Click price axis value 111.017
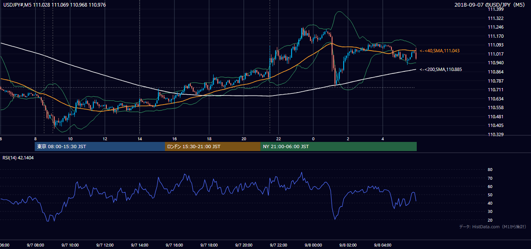 (495, 54)
